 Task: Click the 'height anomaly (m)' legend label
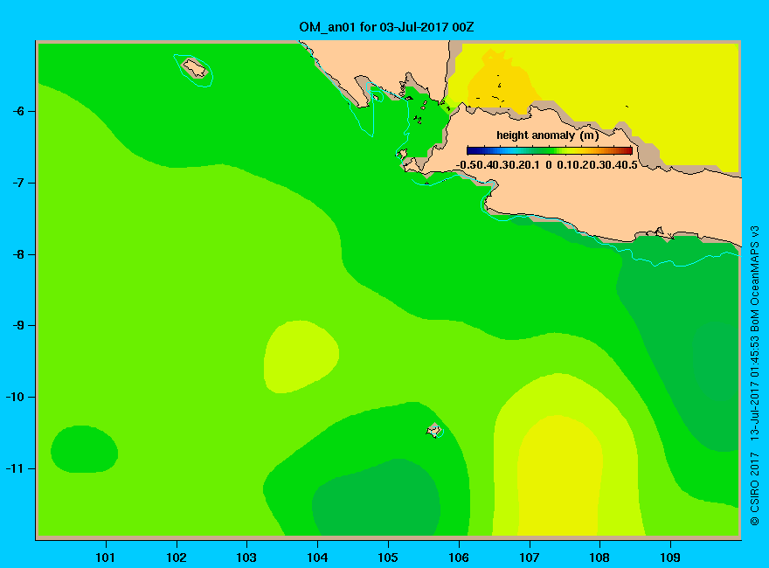pyautogui.click(x=547, y=135)
